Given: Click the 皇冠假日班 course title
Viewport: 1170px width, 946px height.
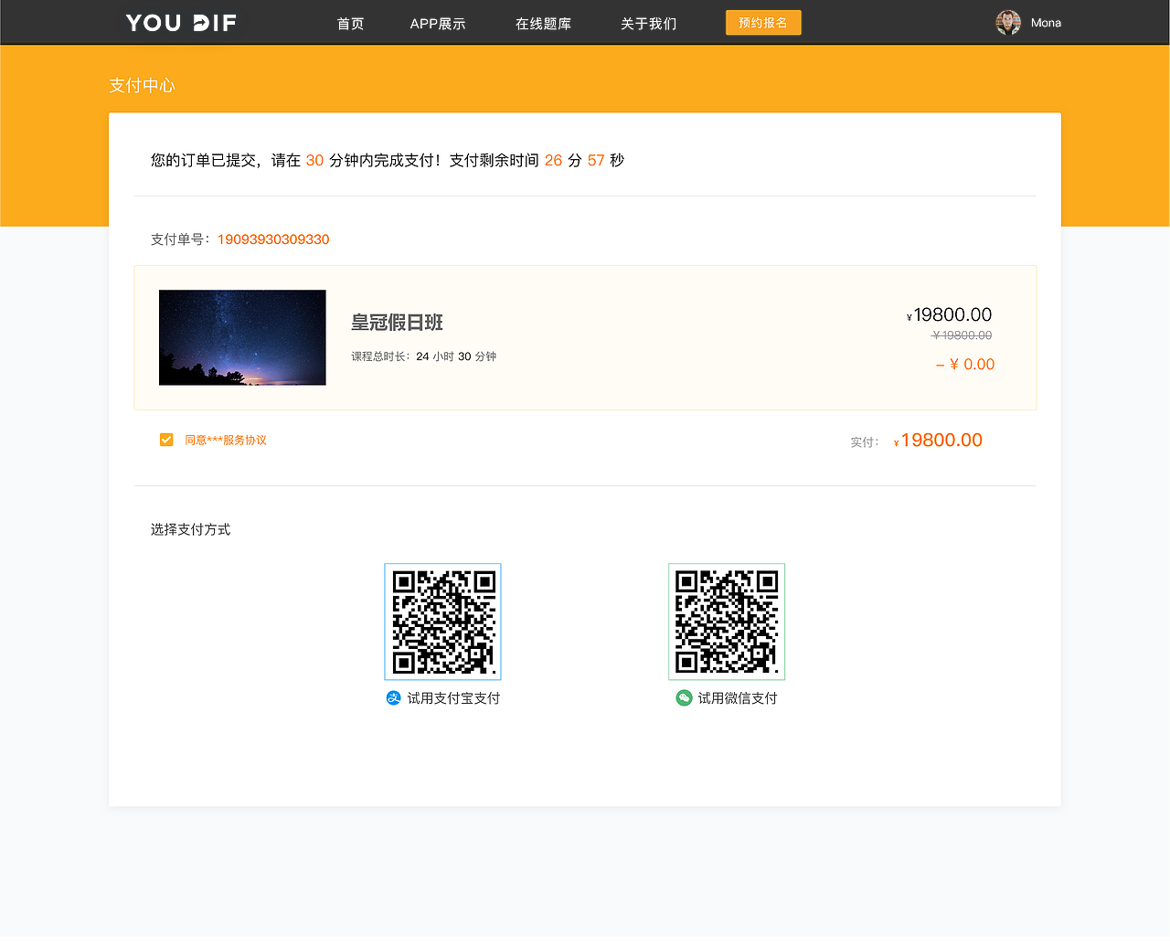Looking at the screenshot, I should (x=398, y=323).
